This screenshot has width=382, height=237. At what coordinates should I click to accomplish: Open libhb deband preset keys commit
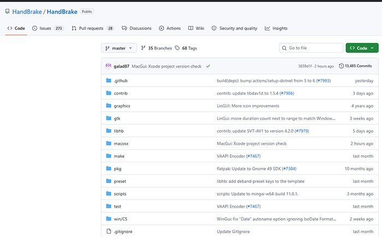(261, 181)
